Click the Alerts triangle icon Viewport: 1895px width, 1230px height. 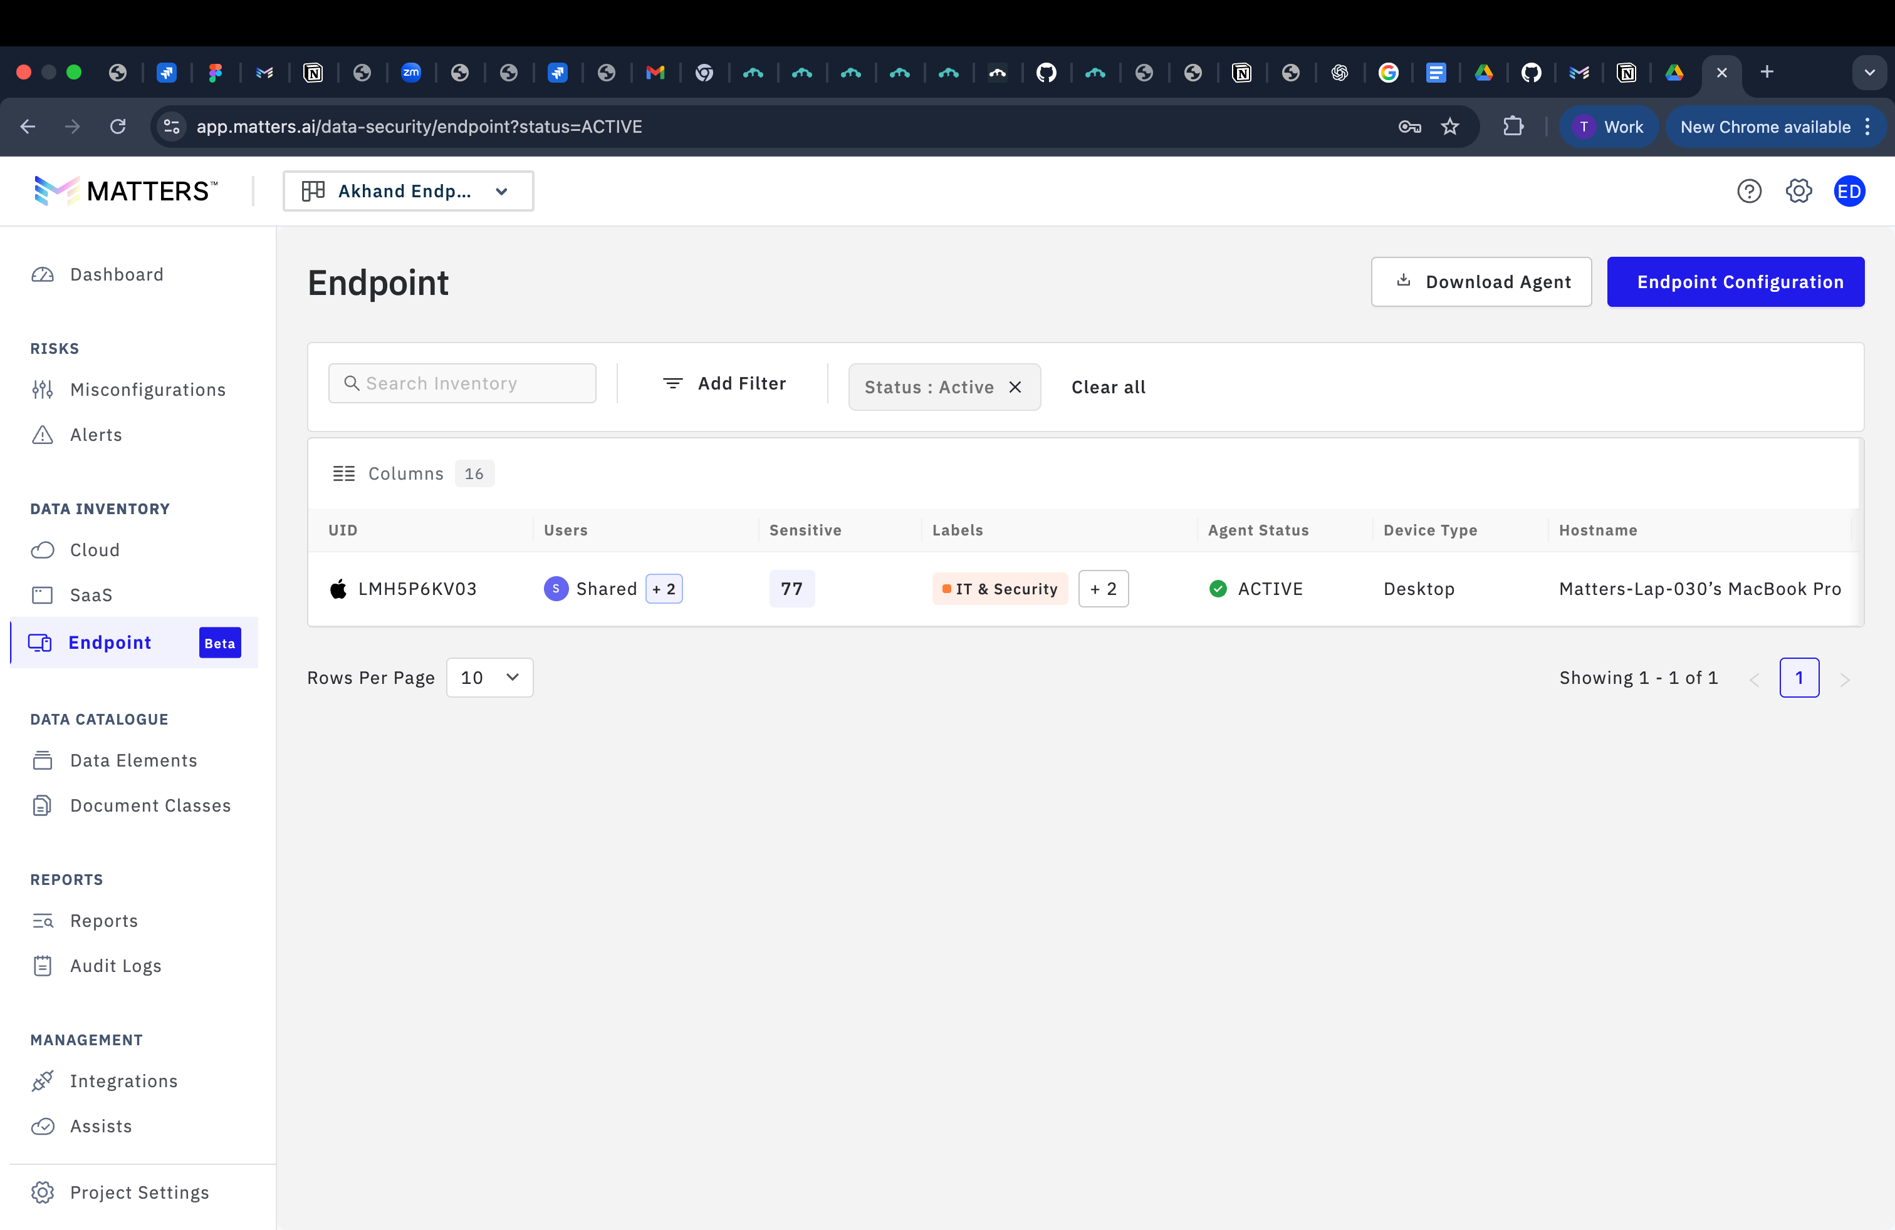pyautogui.click(x=42, y=435)
